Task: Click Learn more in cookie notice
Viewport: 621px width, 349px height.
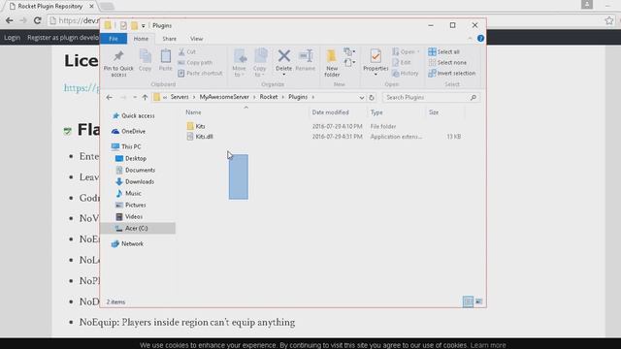Action: click(x=488, y=345)
